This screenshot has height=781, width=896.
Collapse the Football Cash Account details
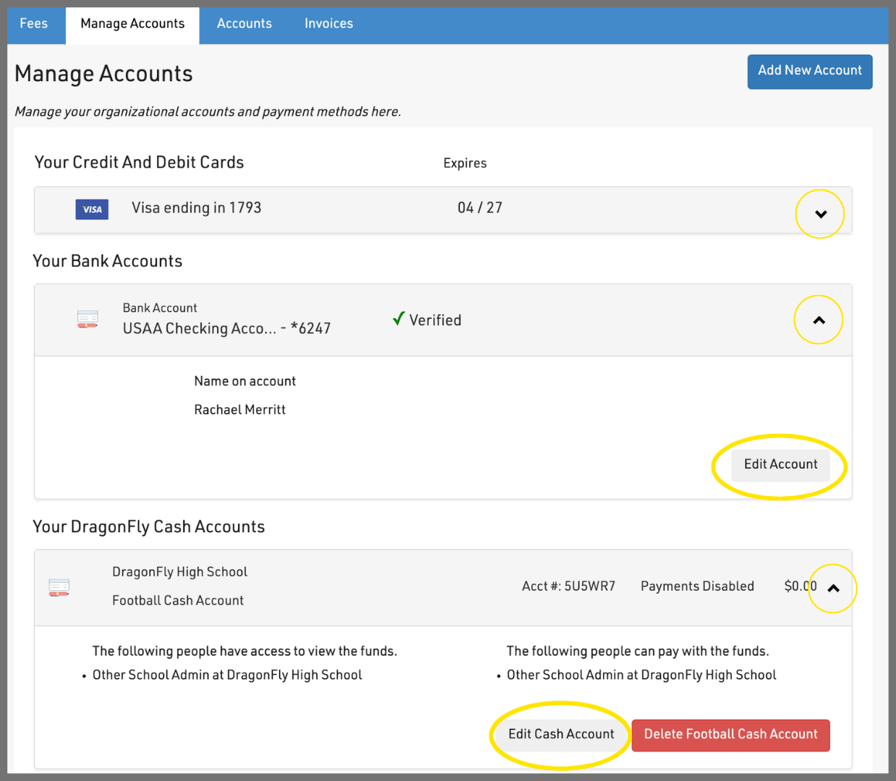coord(833,589)
